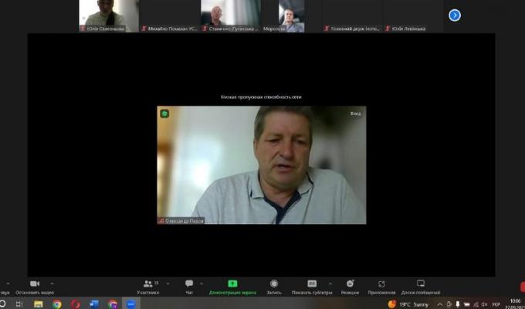The height and width of the screenshot is (309, 525).
Task: Open the Реакции reactions icon
Action: tap(350, 284)
